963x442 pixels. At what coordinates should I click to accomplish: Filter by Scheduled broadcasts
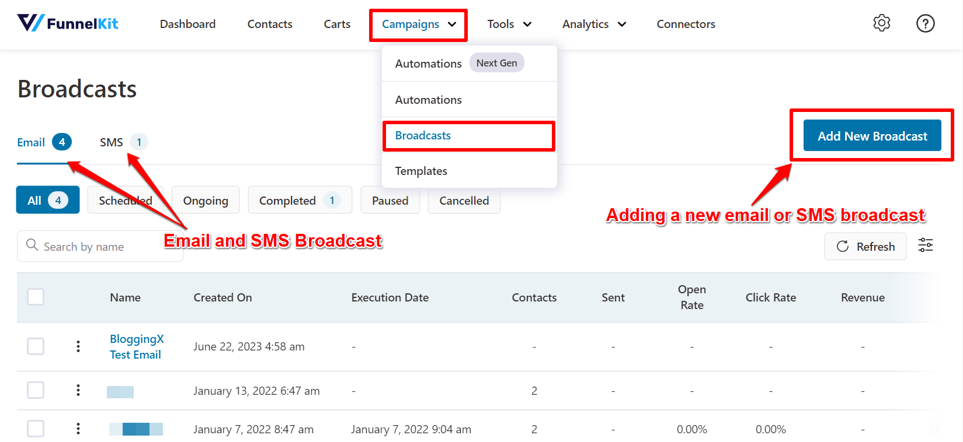pyautogui.click(x=126, y=200)
